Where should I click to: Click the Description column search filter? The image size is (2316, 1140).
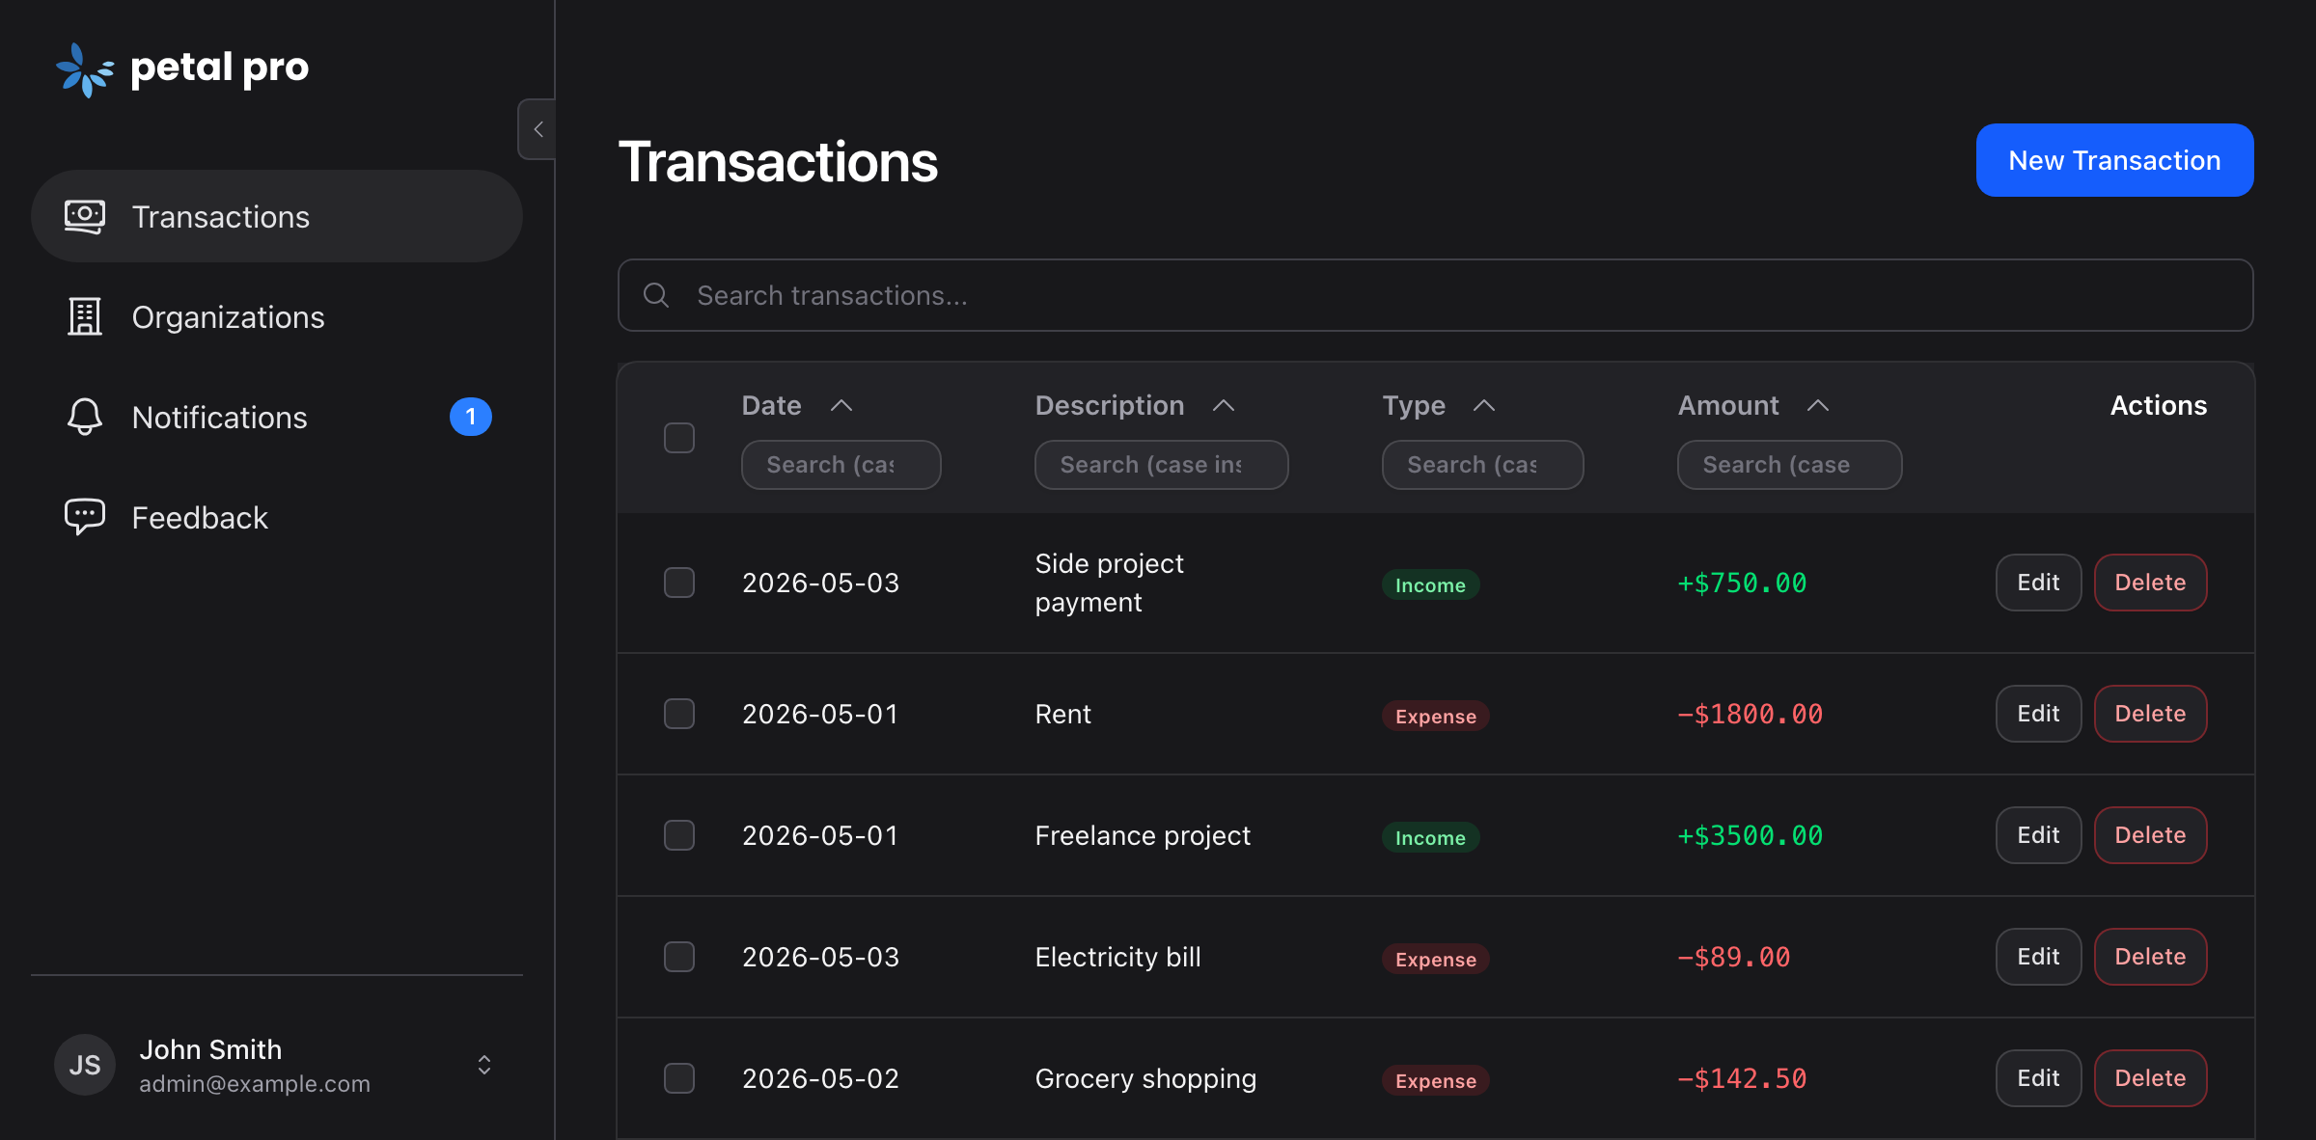1161,465
